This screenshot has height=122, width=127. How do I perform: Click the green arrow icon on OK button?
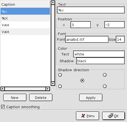(x=111, y=116)
